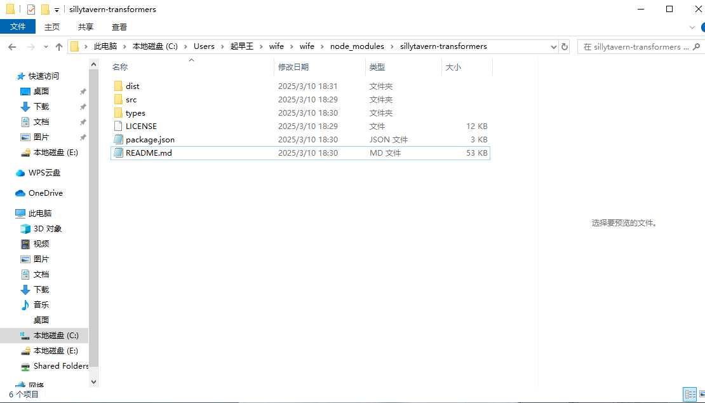The width and height of the screenshot is (705, 403).
Task: Go up one level with up arrow
Action: (x=58, y=47)
